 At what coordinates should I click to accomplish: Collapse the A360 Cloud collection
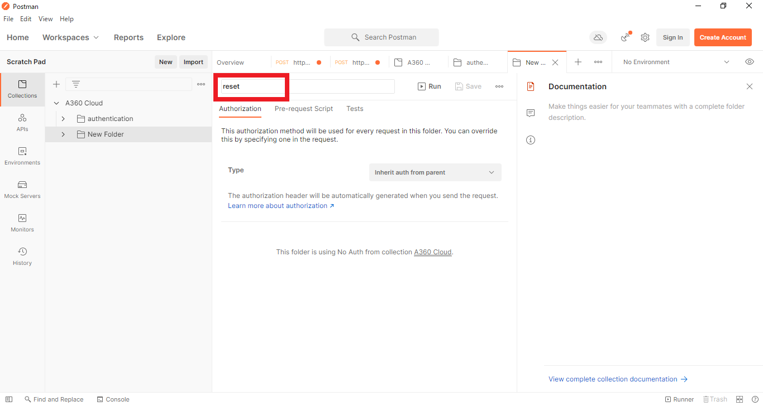(56, 103)
